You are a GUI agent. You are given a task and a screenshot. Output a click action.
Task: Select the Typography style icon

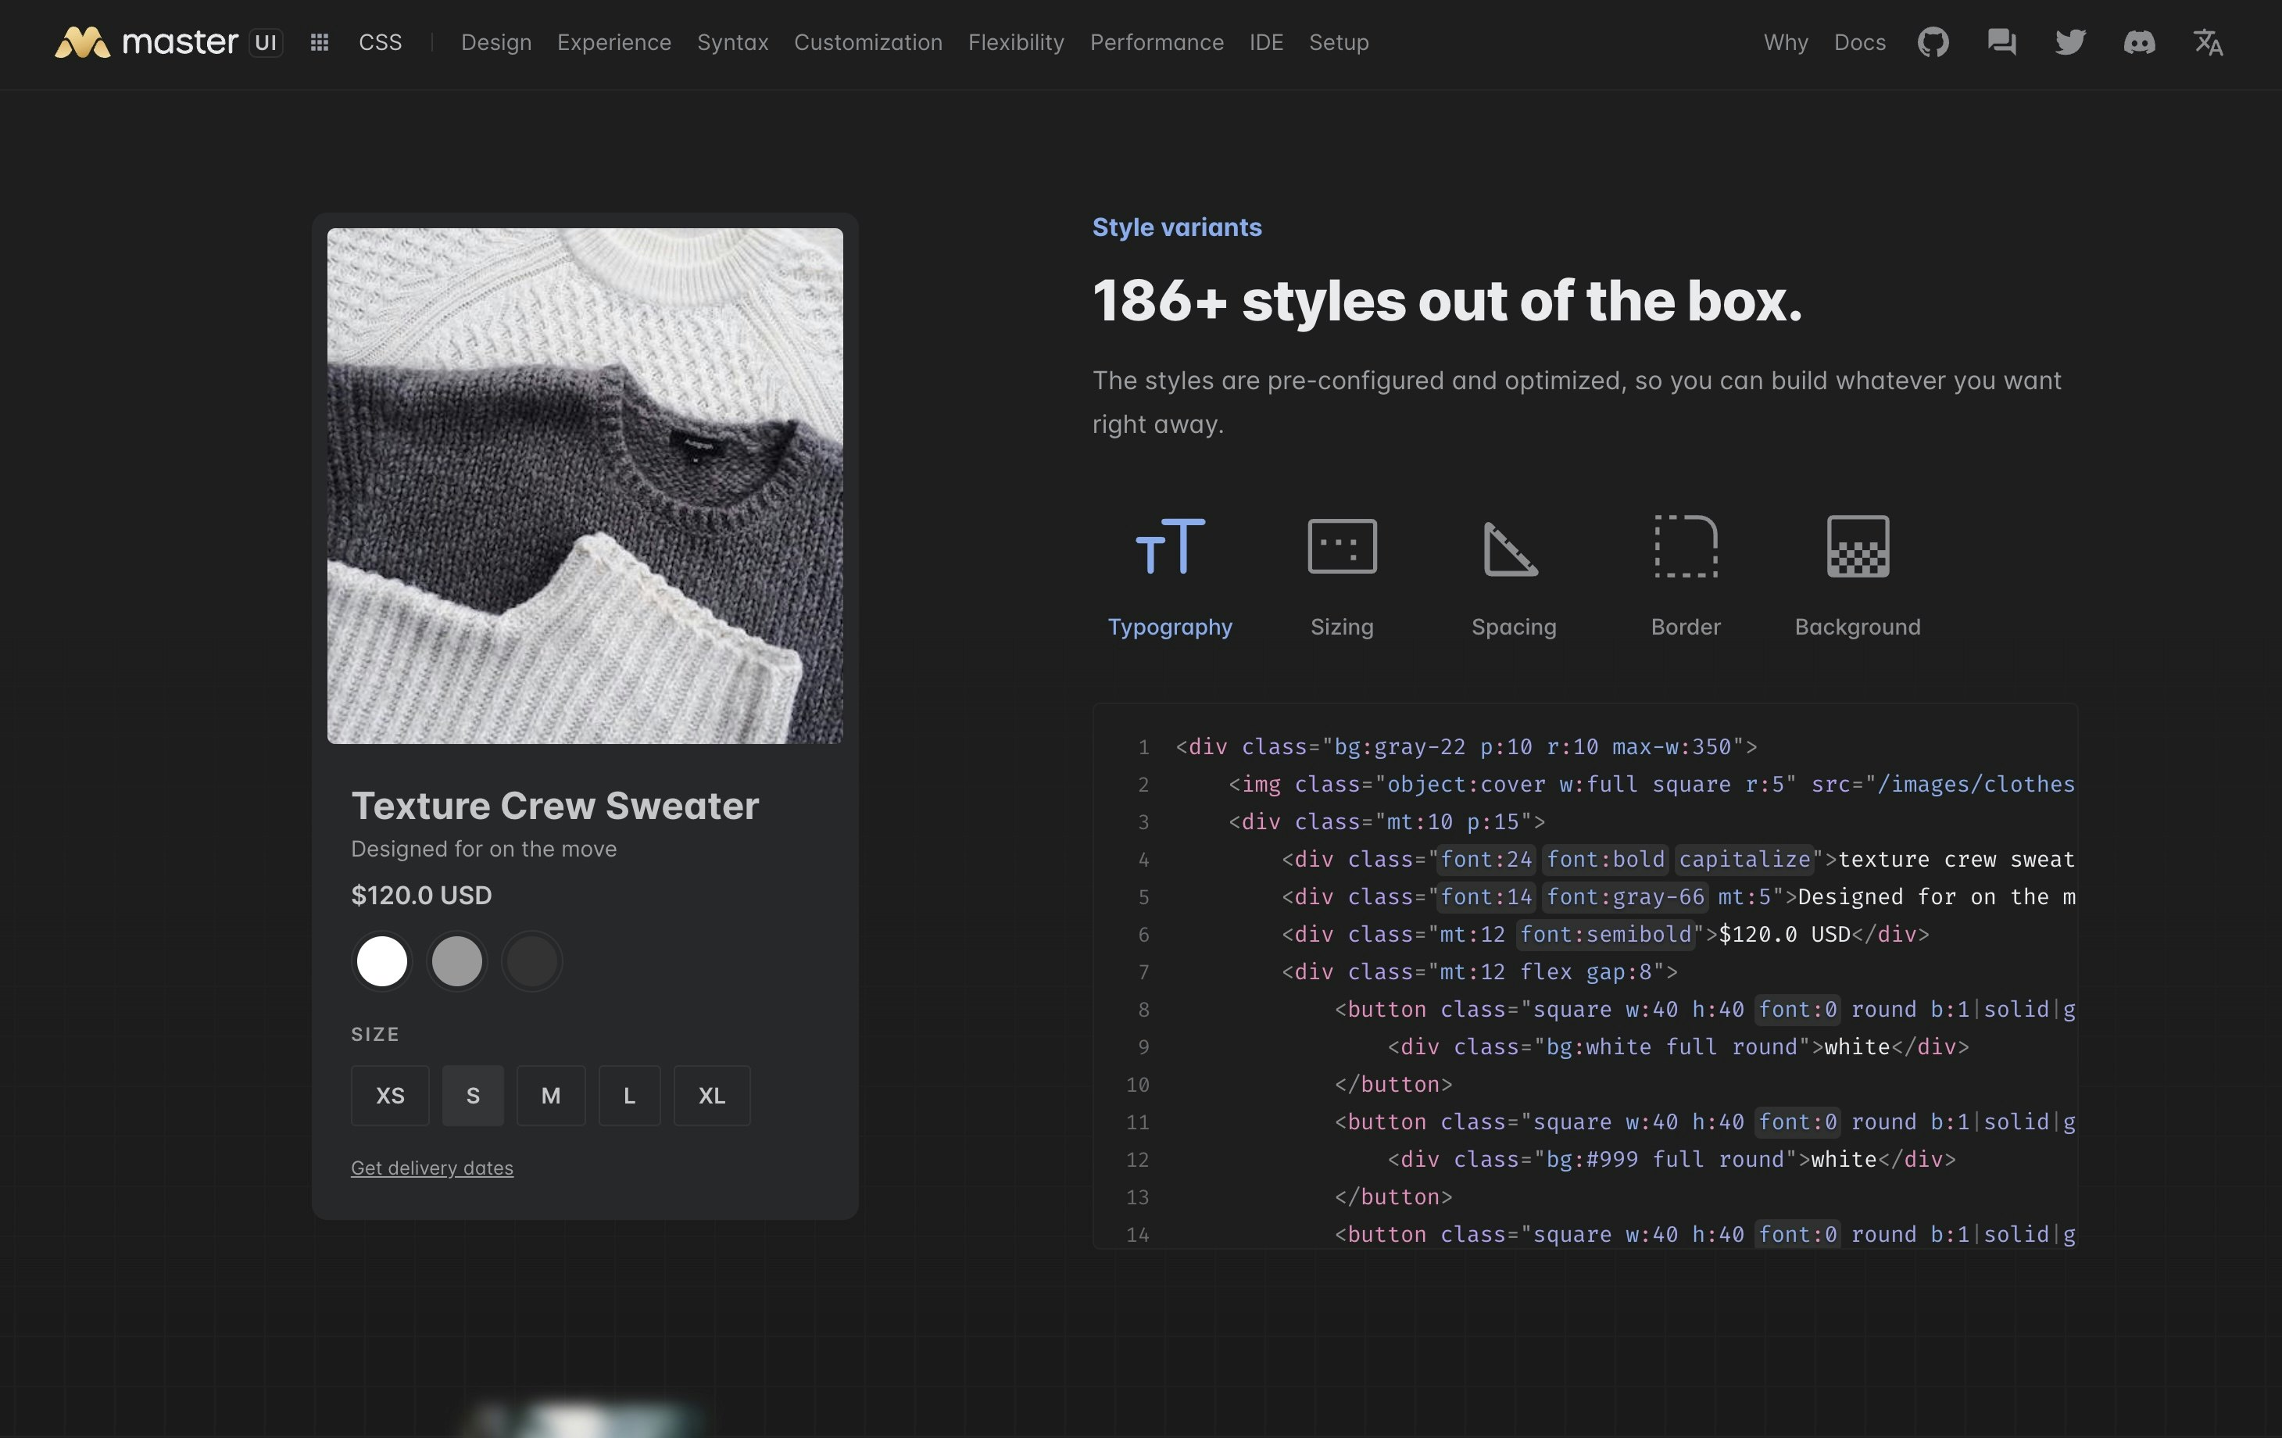pyautogui.click(x=1171, y=546)
